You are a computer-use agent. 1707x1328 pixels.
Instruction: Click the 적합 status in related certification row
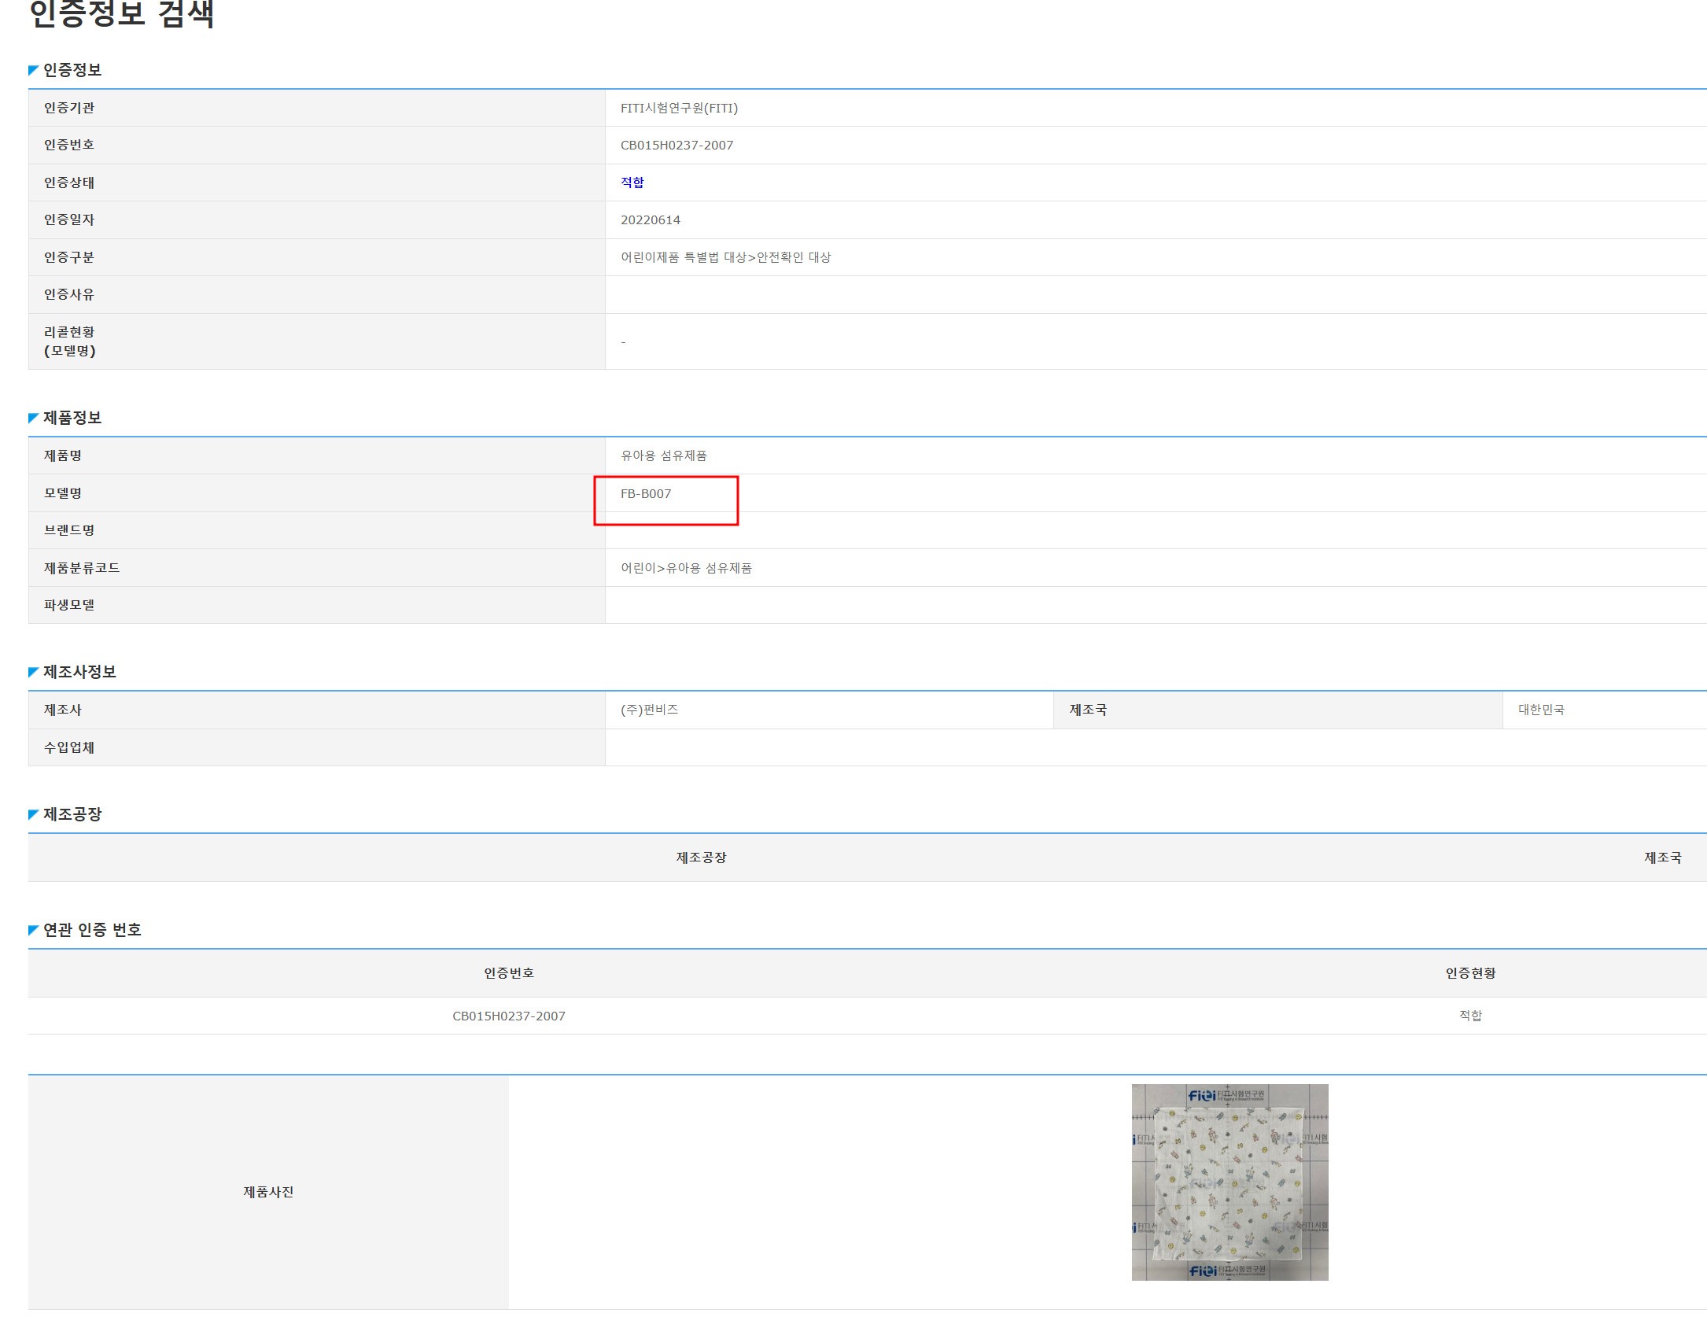tap(1469, 1016)
